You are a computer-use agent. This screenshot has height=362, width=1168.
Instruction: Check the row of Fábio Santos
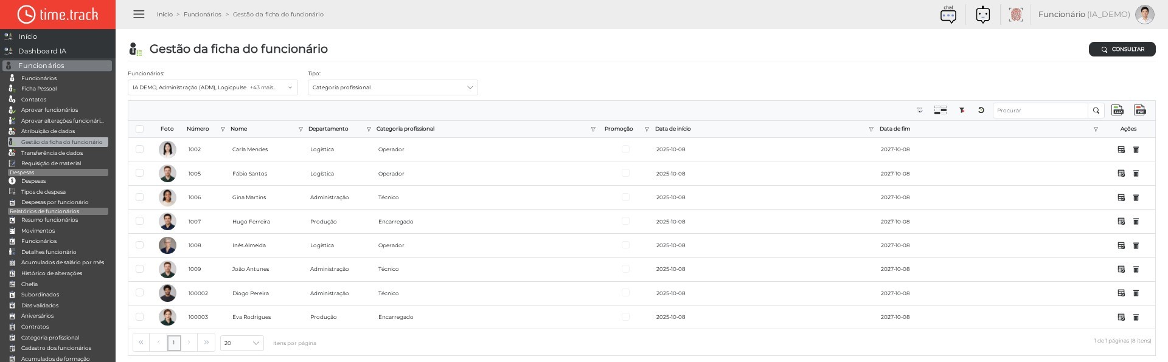139,173
